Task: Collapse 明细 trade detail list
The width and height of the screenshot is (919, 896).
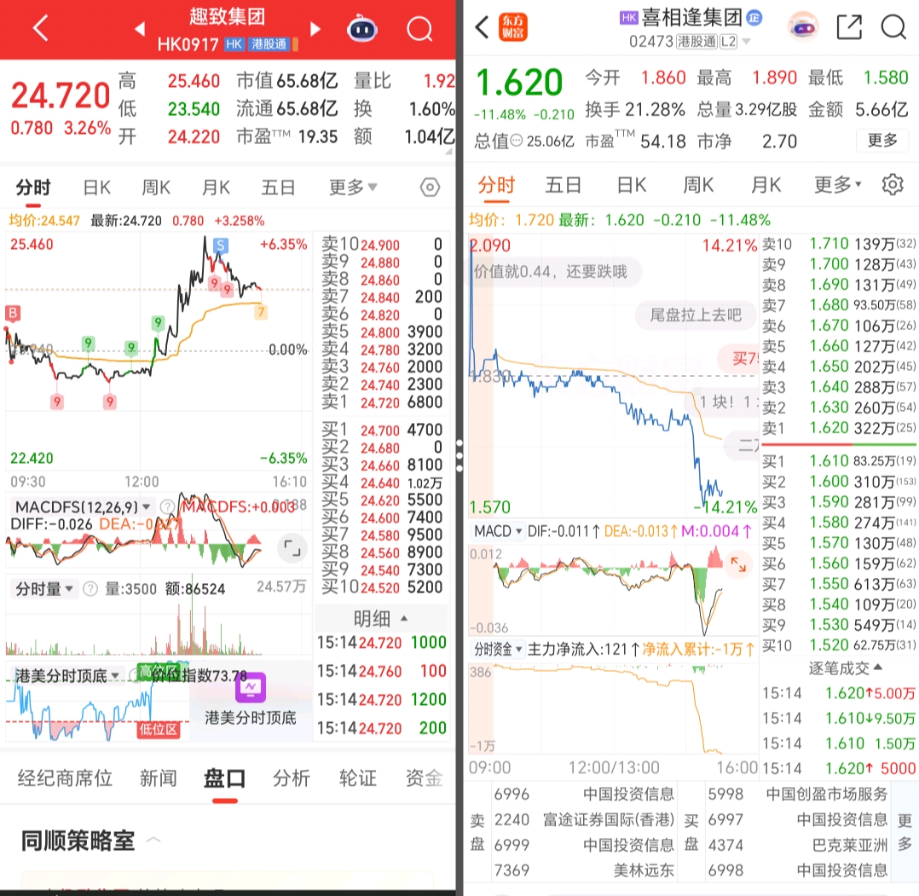Action: [381, 618]
